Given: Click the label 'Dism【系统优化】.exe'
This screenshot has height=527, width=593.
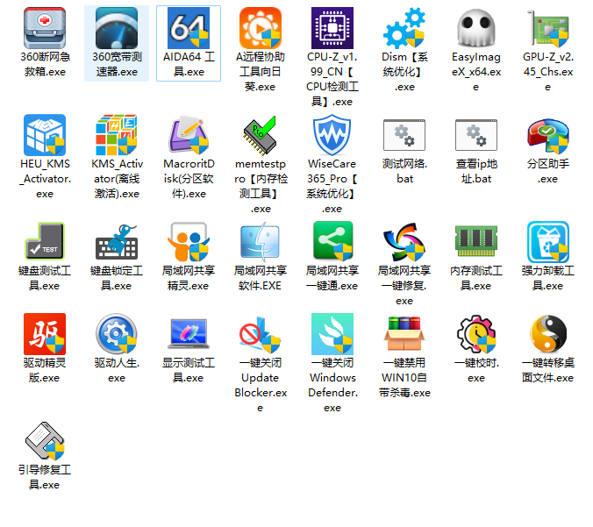Looking at the screenshot, I should pos(404,72).
